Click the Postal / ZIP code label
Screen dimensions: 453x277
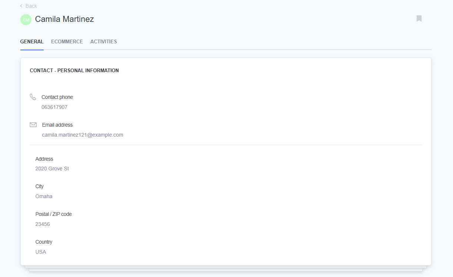(x=54, y=214)
